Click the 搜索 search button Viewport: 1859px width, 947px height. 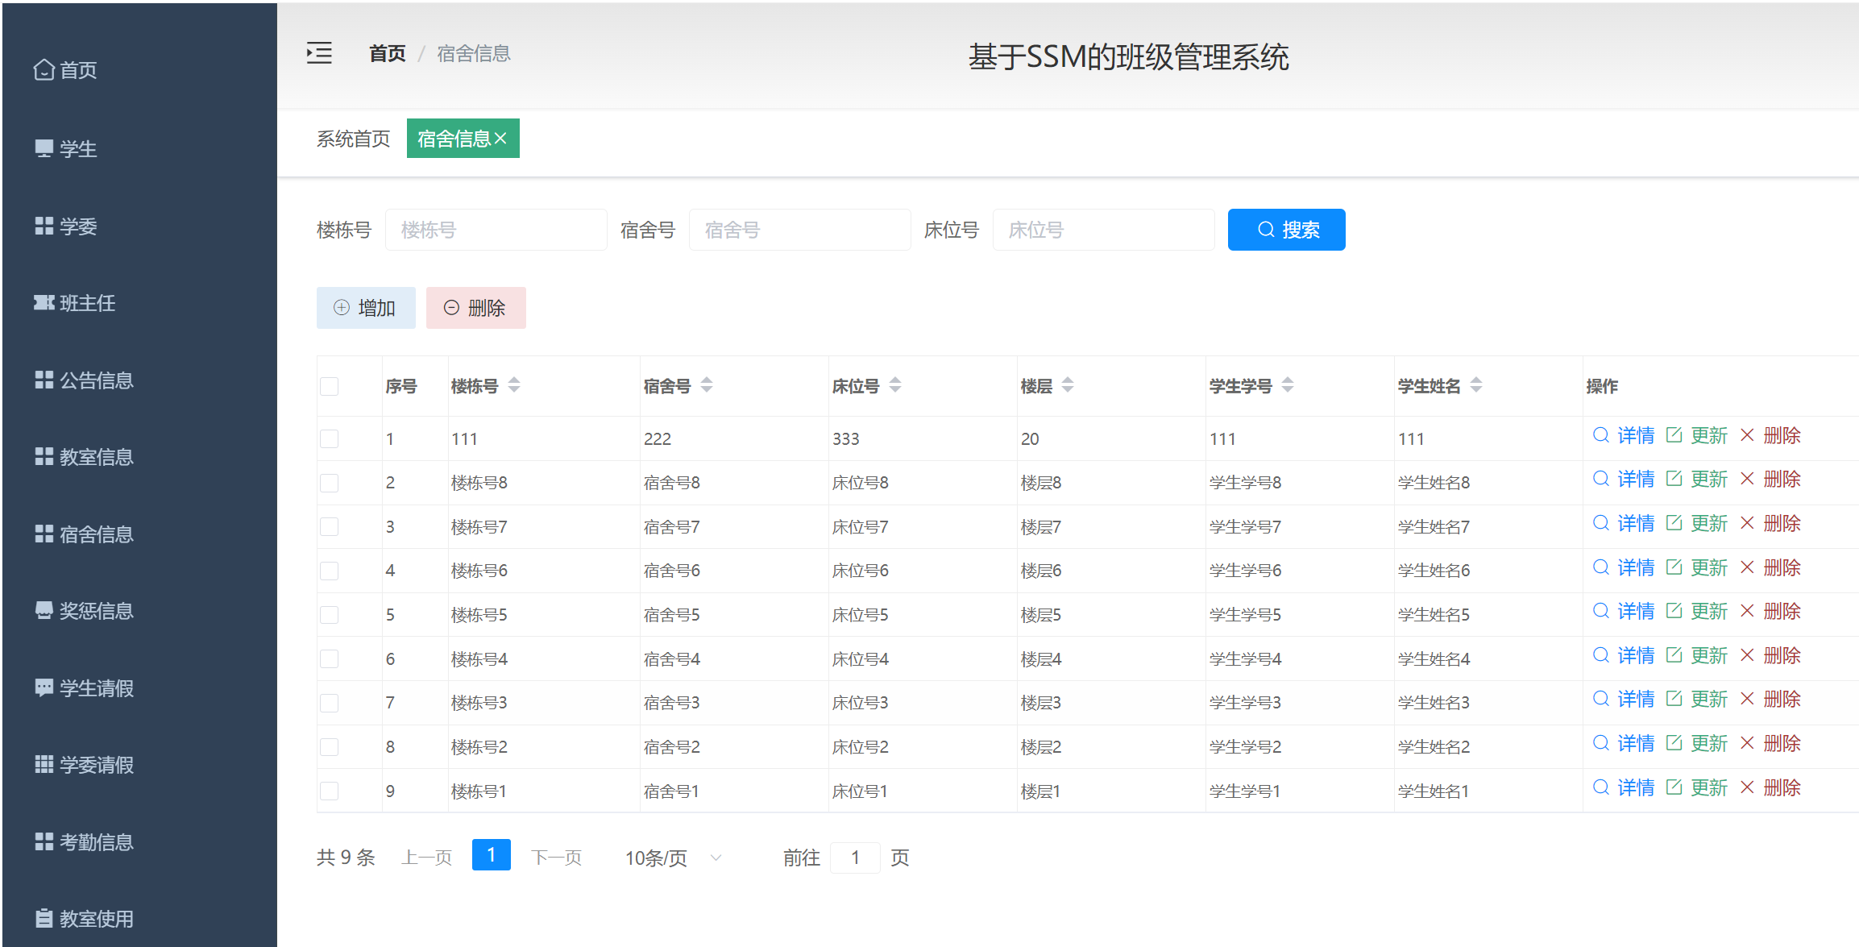click(1286, 230)
